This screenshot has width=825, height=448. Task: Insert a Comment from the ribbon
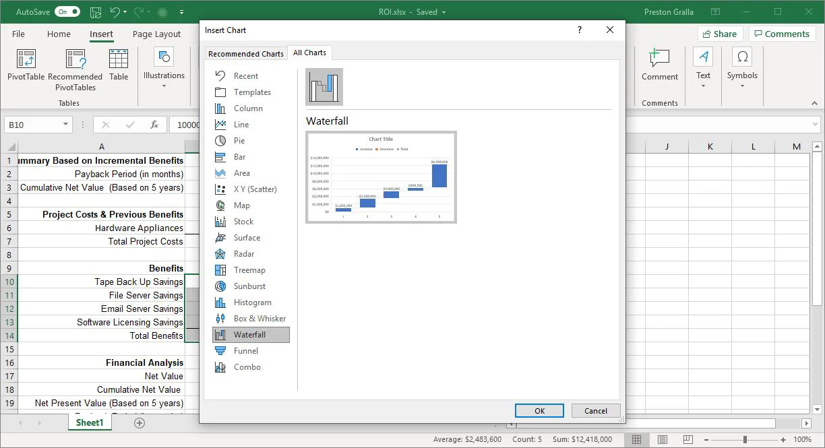click(x=660, y=65)
